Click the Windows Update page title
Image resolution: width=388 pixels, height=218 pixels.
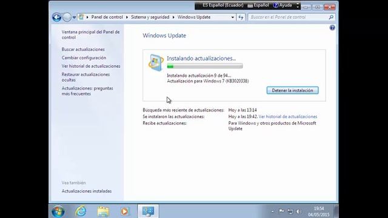164,35
